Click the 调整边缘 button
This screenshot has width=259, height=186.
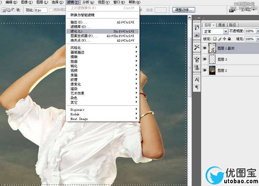tap(183, 10)
